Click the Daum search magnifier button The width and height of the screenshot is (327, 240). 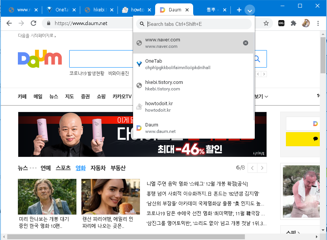pos(257,59)
